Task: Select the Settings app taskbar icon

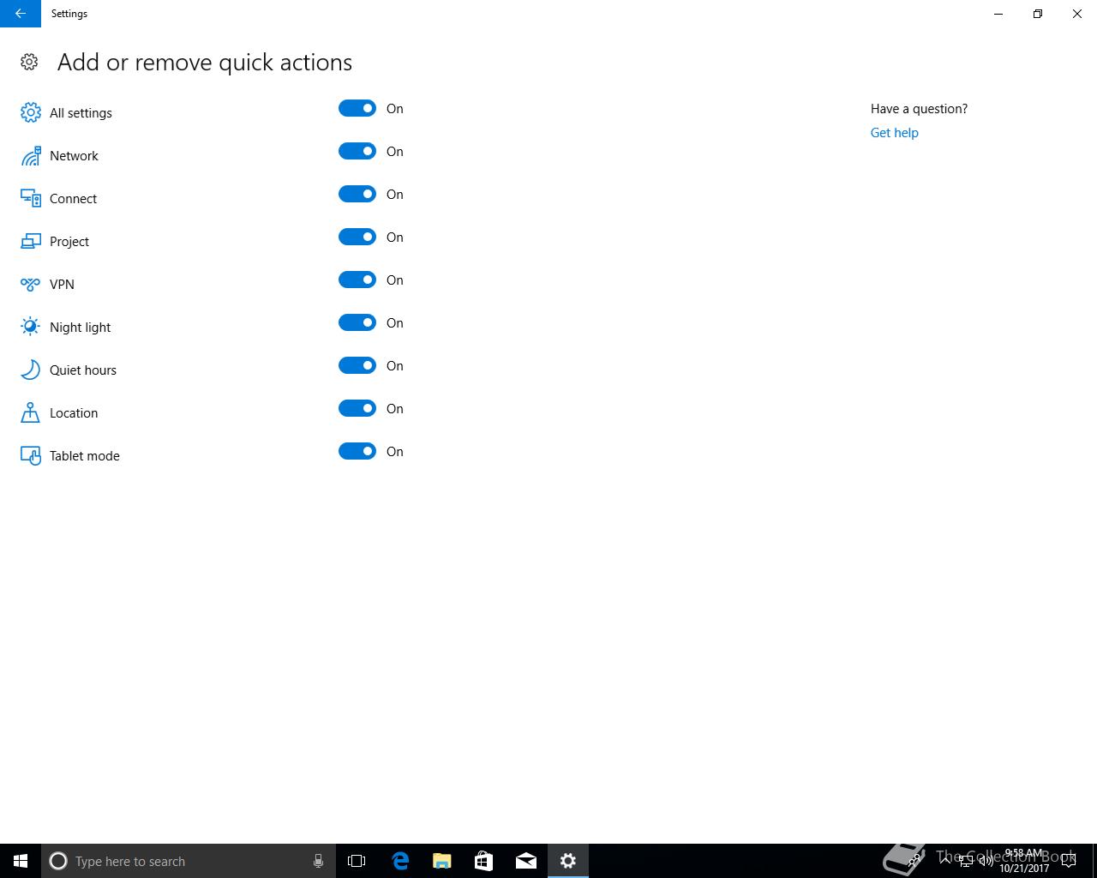Action: tap(568, 861)
